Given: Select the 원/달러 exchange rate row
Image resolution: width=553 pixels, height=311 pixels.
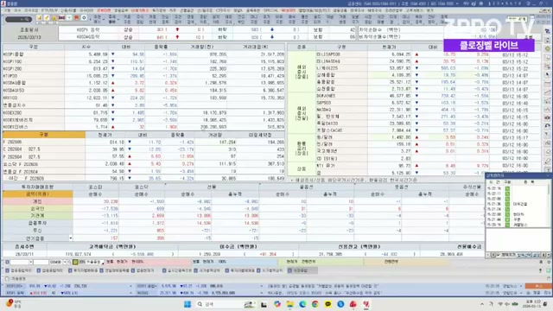Looking at the screenshot, I should 429,137.
